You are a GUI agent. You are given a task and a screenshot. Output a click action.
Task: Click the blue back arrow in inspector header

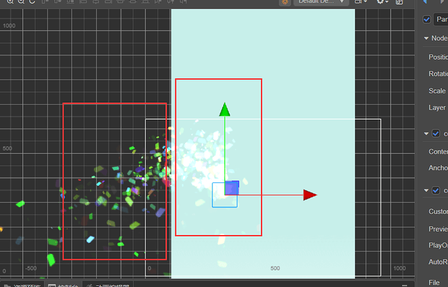tap(425, 2)
